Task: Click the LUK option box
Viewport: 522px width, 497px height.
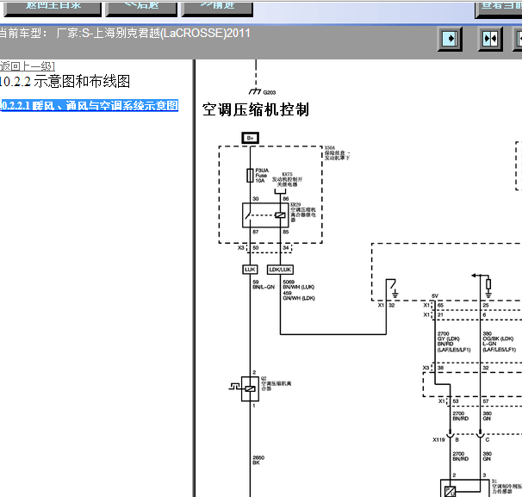Action: click(250, 270)
